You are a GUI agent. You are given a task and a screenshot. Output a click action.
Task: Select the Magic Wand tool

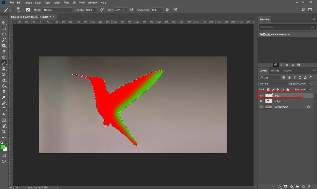point(4,40)
